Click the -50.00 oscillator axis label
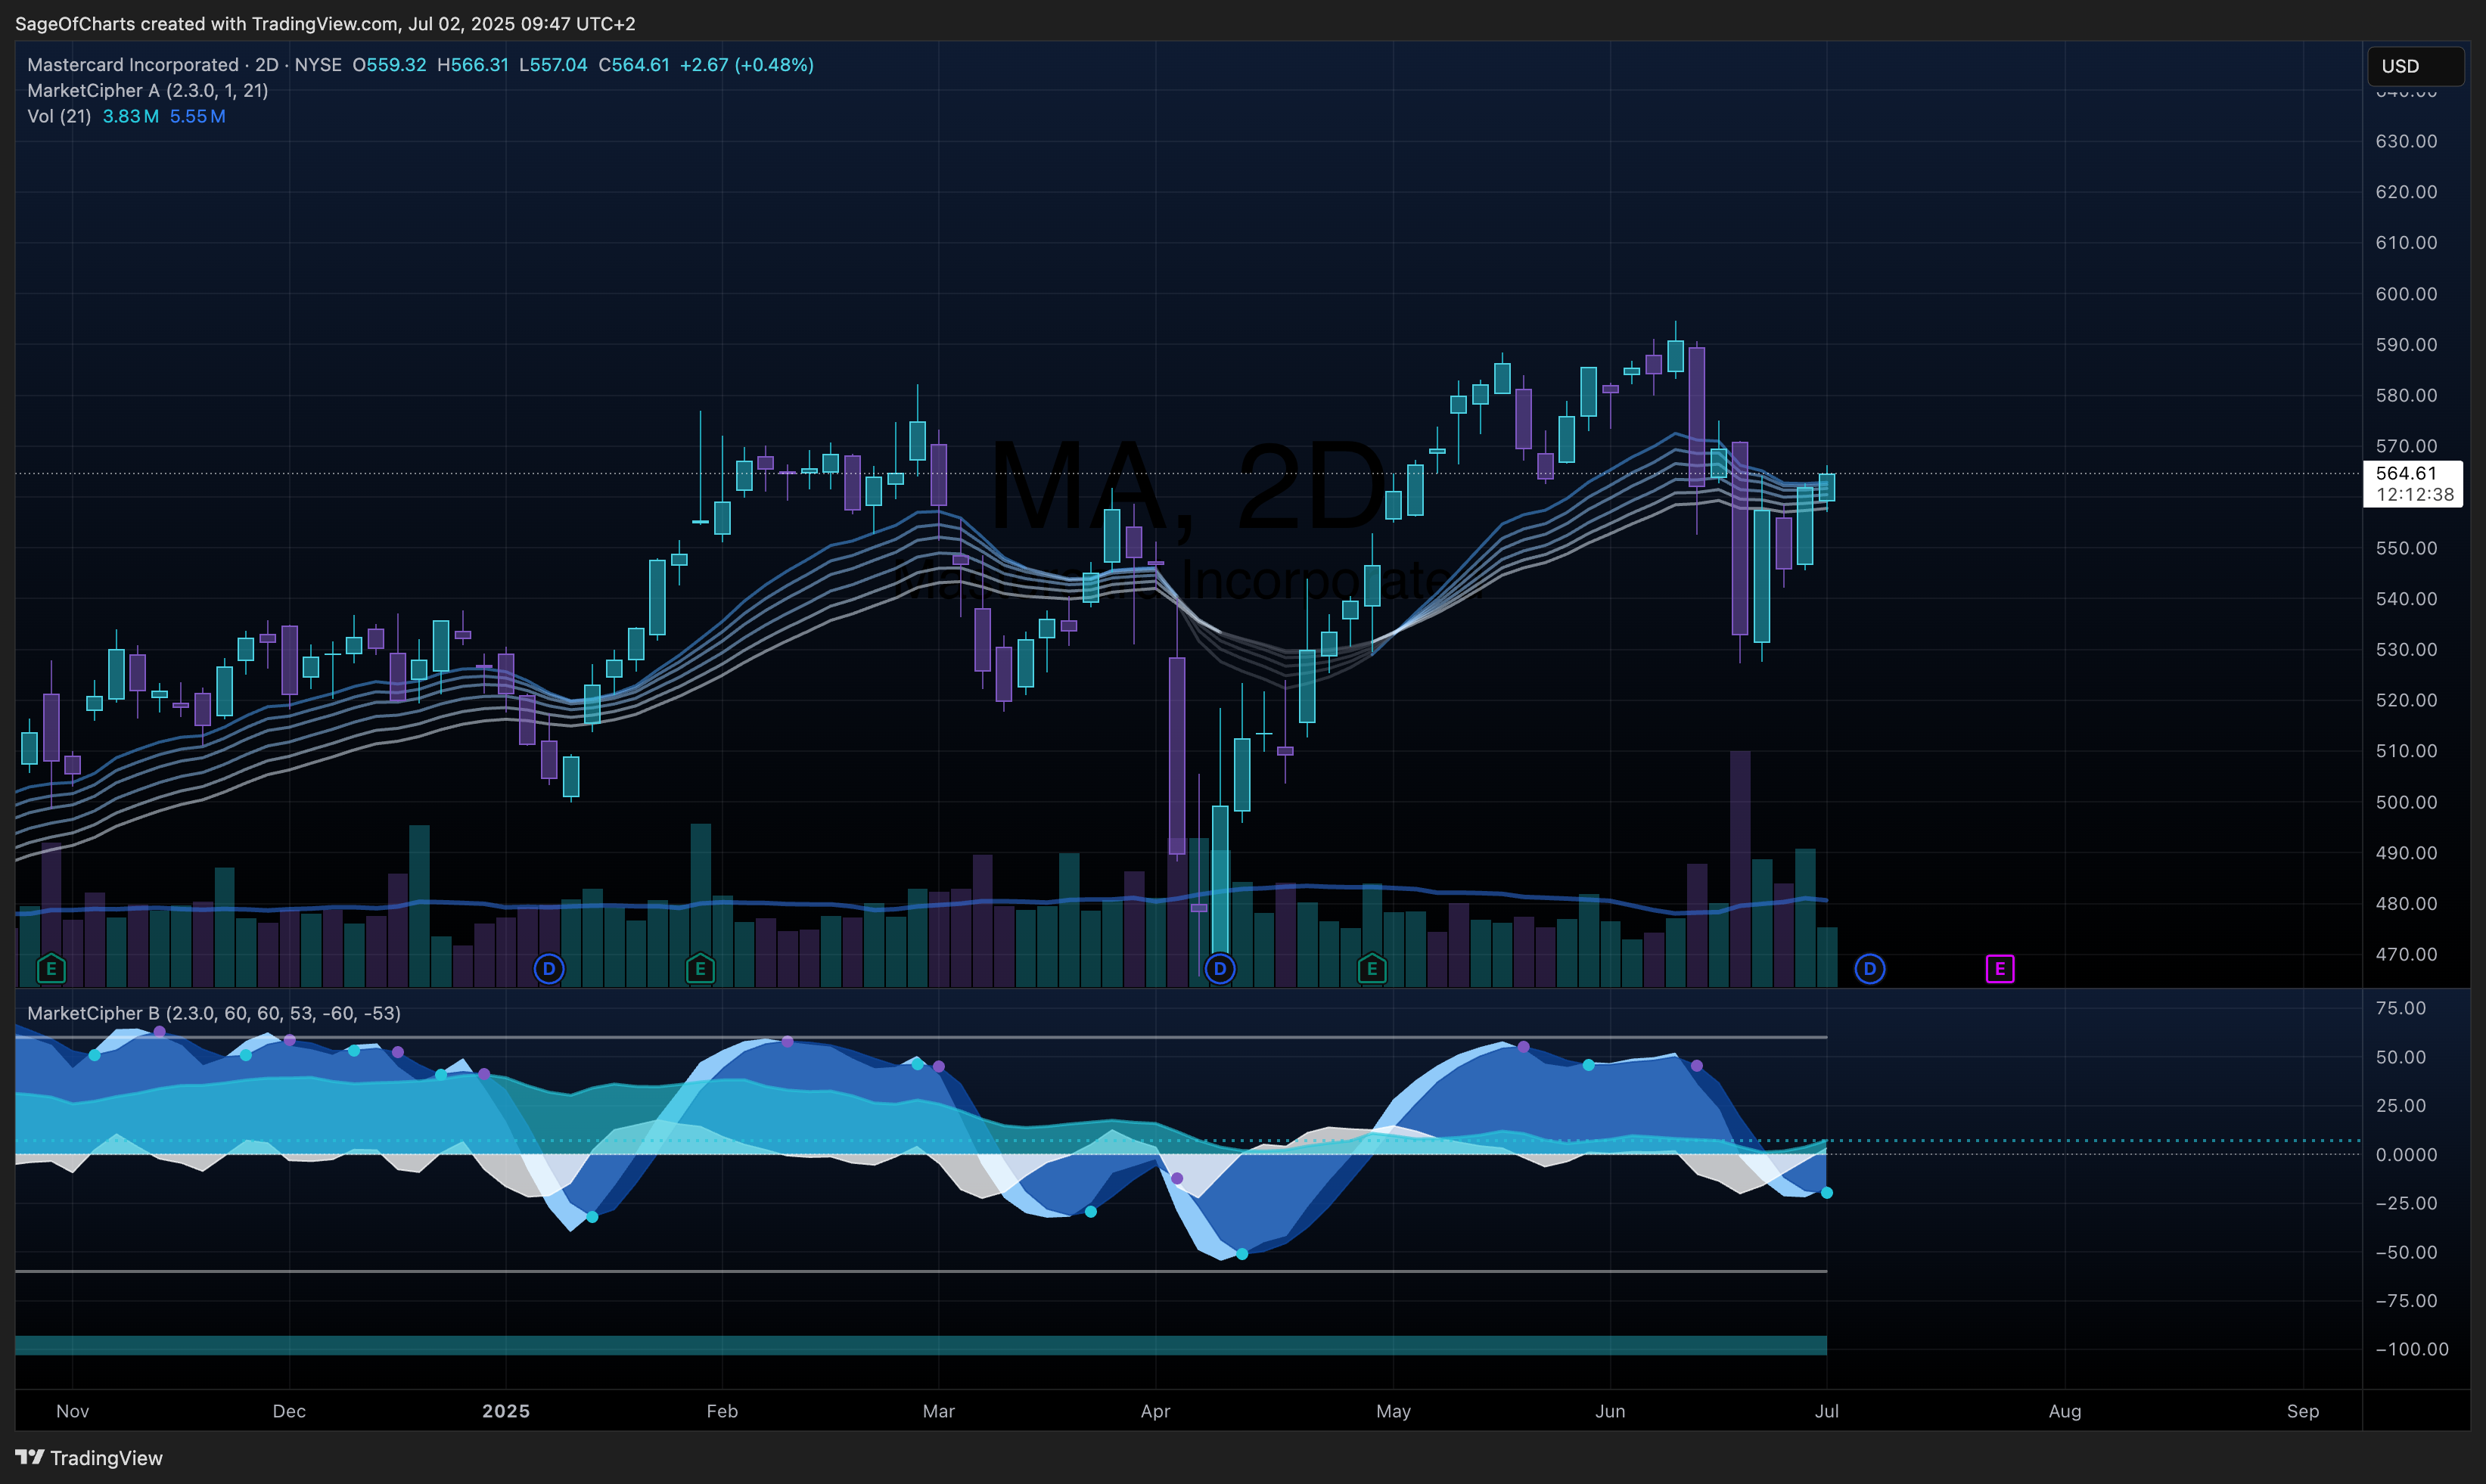Viewport: 2486px width, 1484px height. [2406, 1252]
